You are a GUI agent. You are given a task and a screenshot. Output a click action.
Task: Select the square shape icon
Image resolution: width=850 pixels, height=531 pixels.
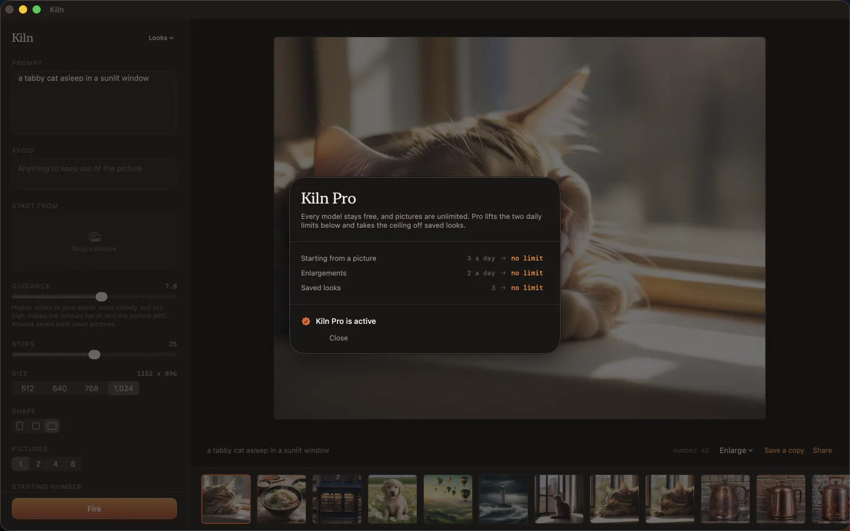36,426
